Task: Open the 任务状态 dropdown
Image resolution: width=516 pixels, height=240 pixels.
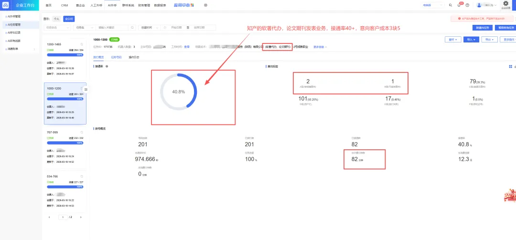Action: tap(57, 28)
